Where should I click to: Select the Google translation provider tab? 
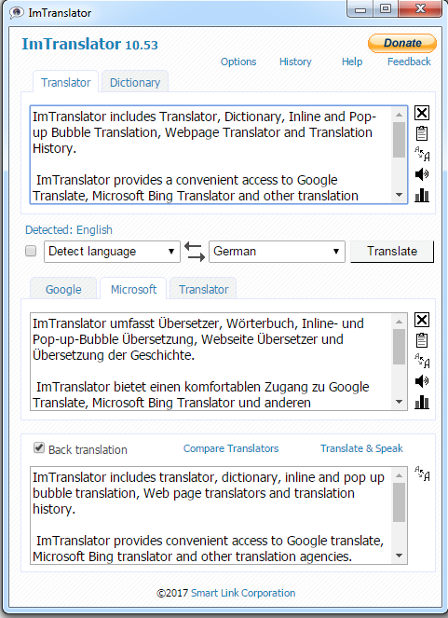(x=63, y=289)
